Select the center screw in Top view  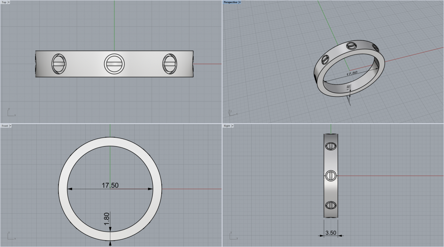[x=114, y=64]
